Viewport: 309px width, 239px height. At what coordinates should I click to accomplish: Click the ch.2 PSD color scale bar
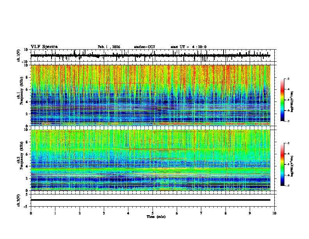[282, 164]
